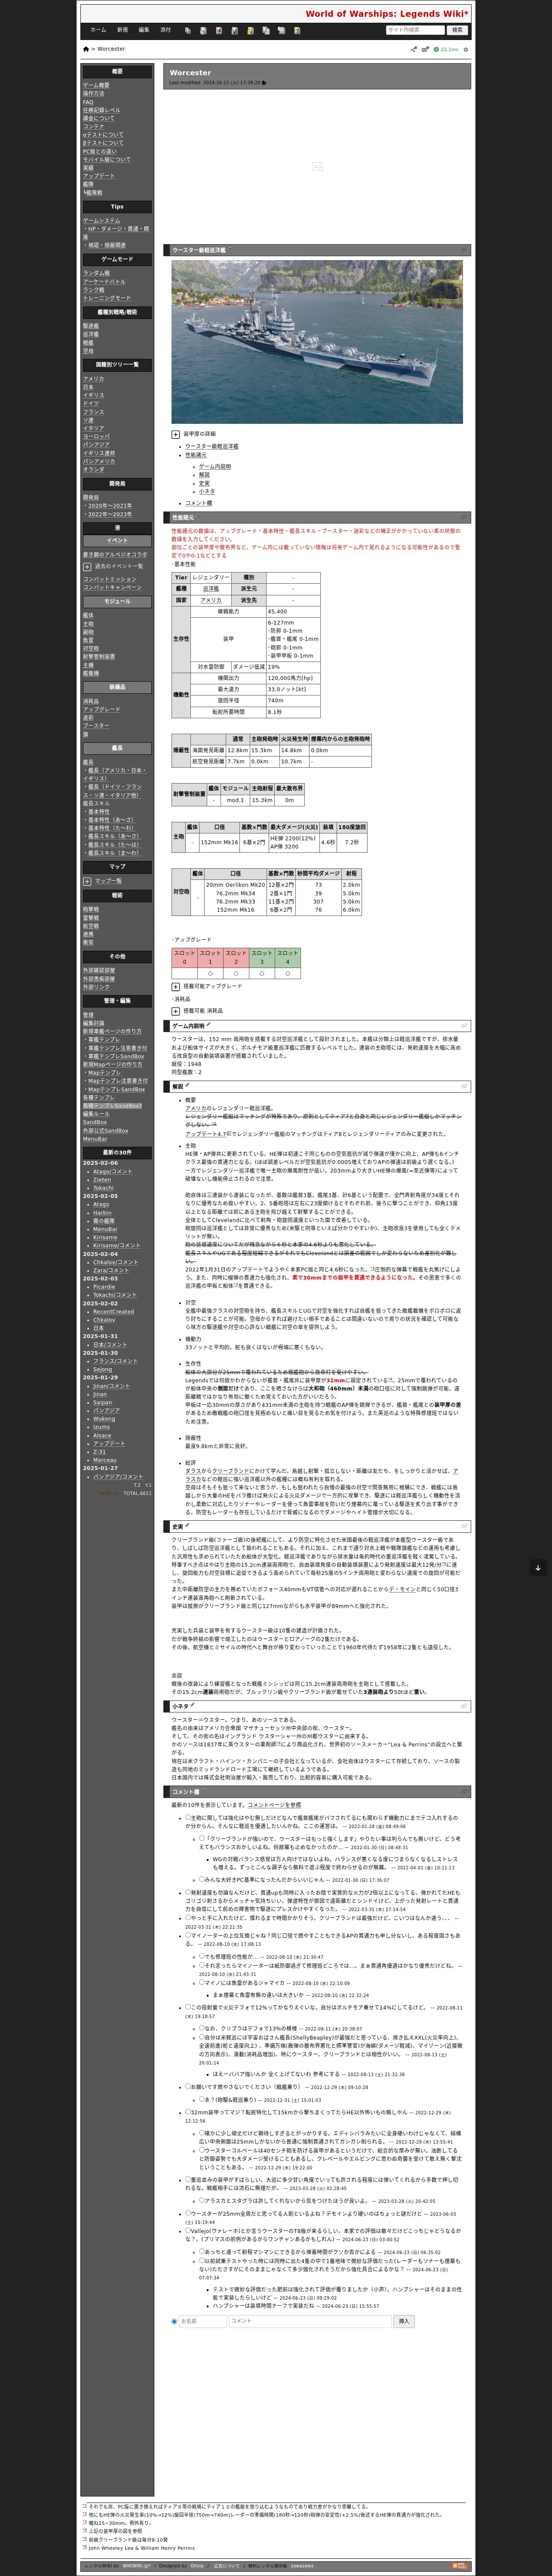
Task: Click the green Slot 3 upgrade cell
Action: click(x=262, y=958)
